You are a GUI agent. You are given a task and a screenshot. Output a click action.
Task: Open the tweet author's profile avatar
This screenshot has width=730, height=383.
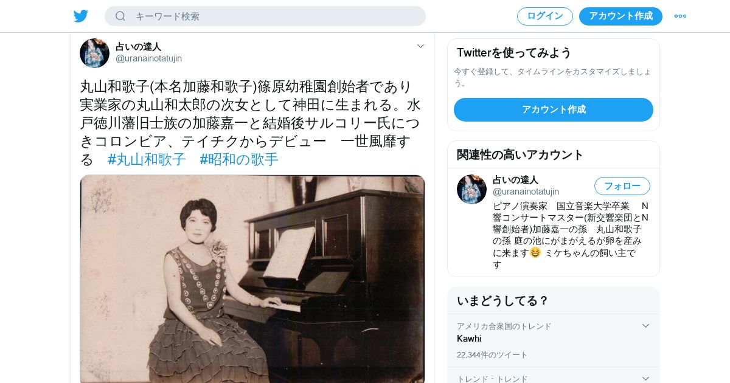94,53
